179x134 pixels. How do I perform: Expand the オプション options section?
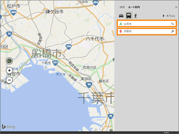(169, 16)
